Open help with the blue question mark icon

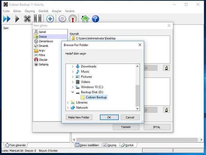pos(95,19)
